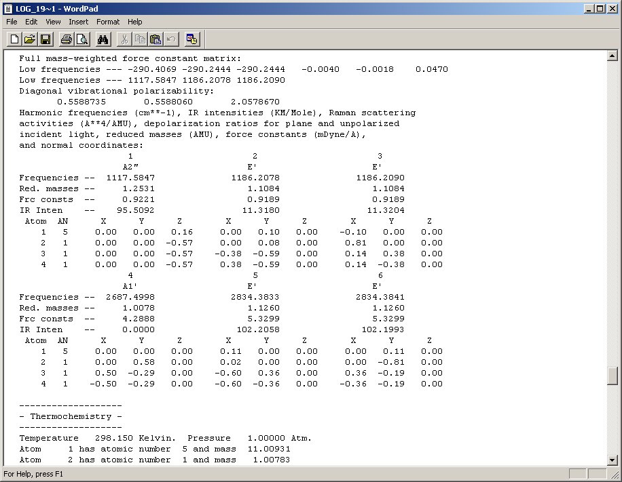Click the vertical scrollbar thumb

pos(612,376)
